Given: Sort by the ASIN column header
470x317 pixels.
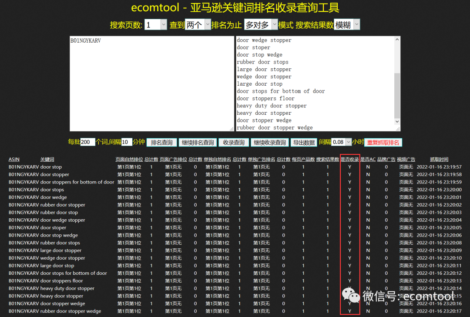Looking at the screenshot, I should [x=14, y=160].
